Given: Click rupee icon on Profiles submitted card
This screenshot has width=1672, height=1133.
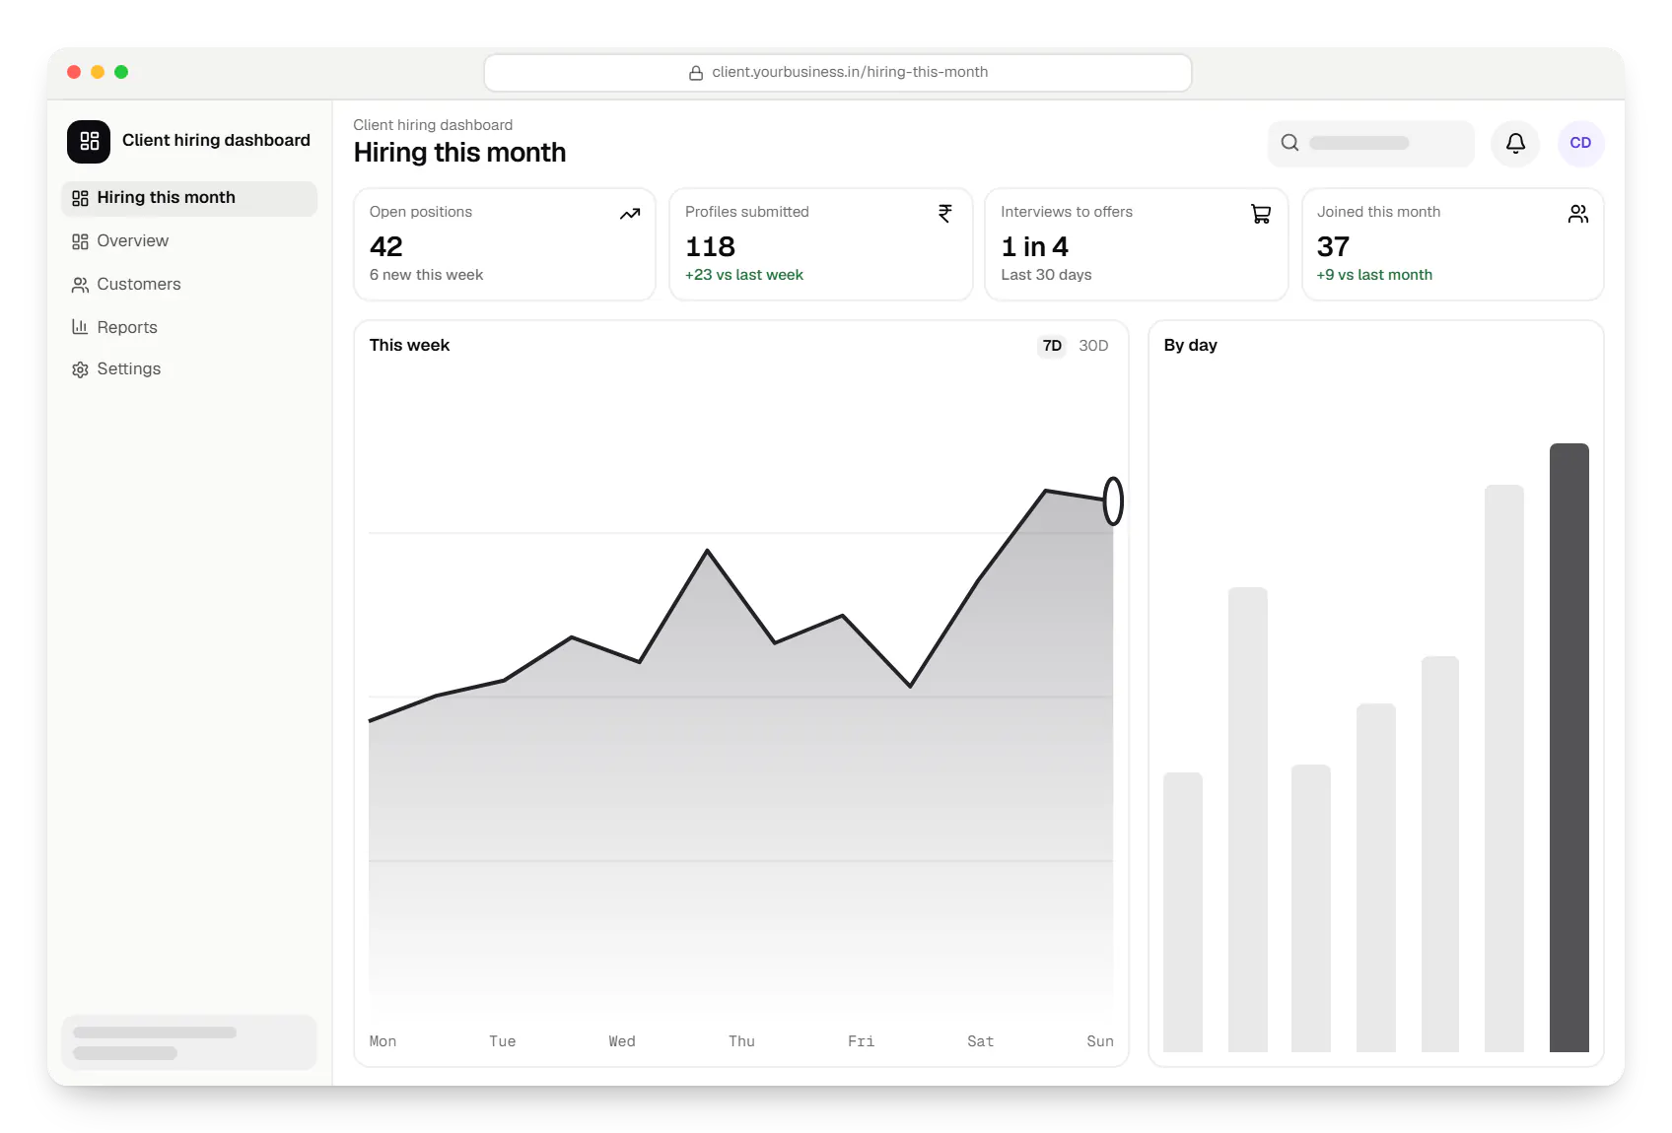Looking at the screenshot, I should [945, 214].
